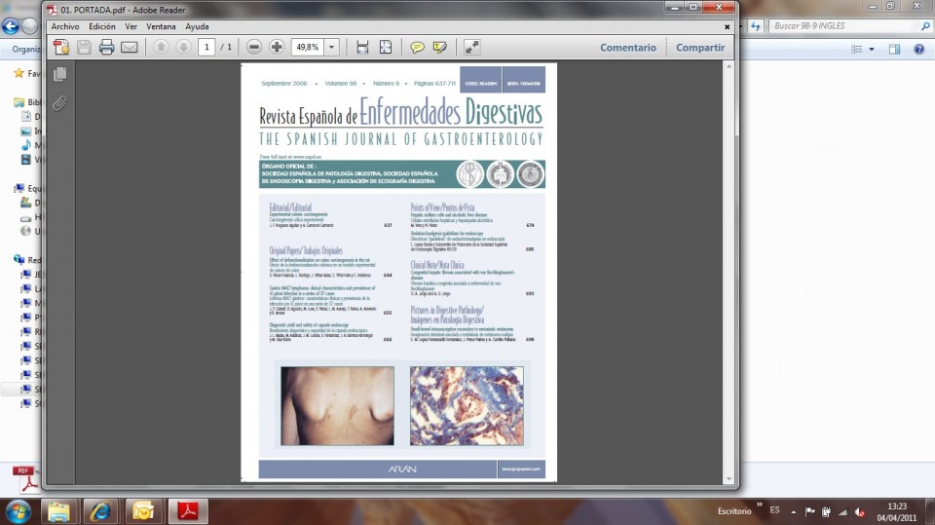The width and height of the screenshot is (935, 525).
Task: Add sticky note comment icon
Action: pyautogui.click(x=418, y=47)
